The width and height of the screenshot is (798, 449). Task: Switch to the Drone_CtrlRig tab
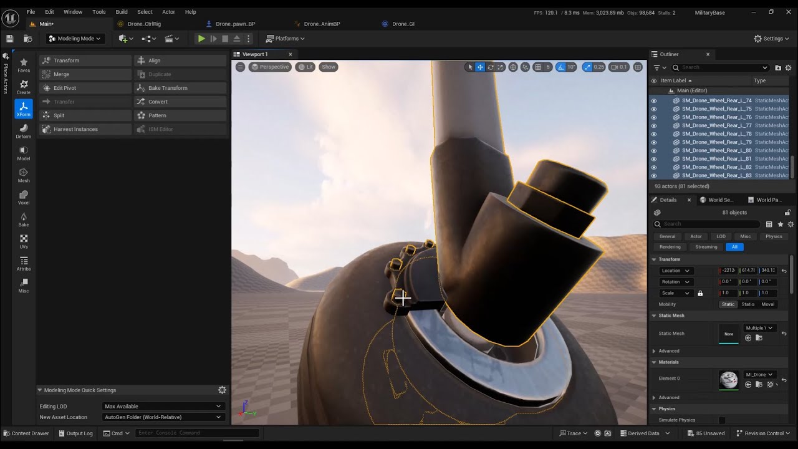[144, 24]
